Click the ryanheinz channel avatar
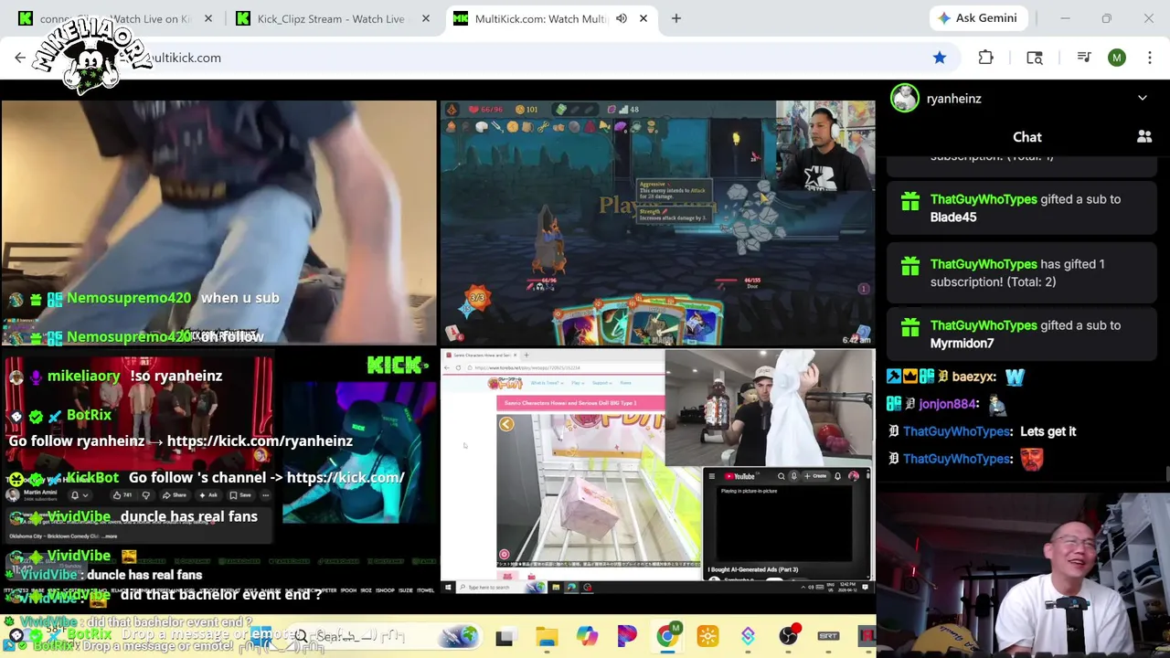1170x658 pixels. pos(905,98)
